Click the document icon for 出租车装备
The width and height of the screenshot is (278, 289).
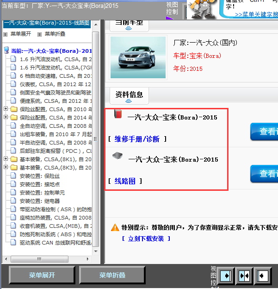(x=13, y=134)
